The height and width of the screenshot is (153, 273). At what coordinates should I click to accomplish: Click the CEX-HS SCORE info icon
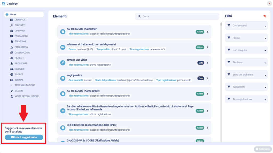(63, 128)
